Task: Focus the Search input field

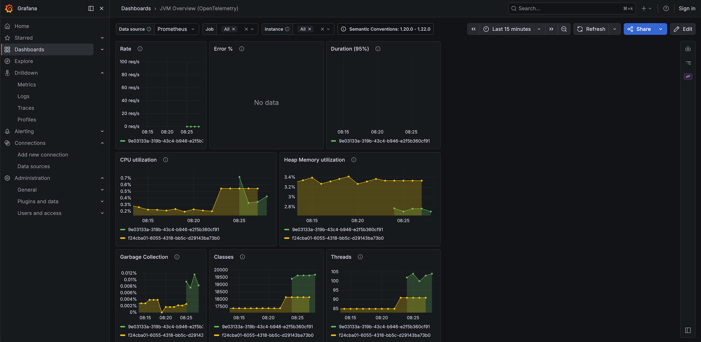Action: (572, 8)
